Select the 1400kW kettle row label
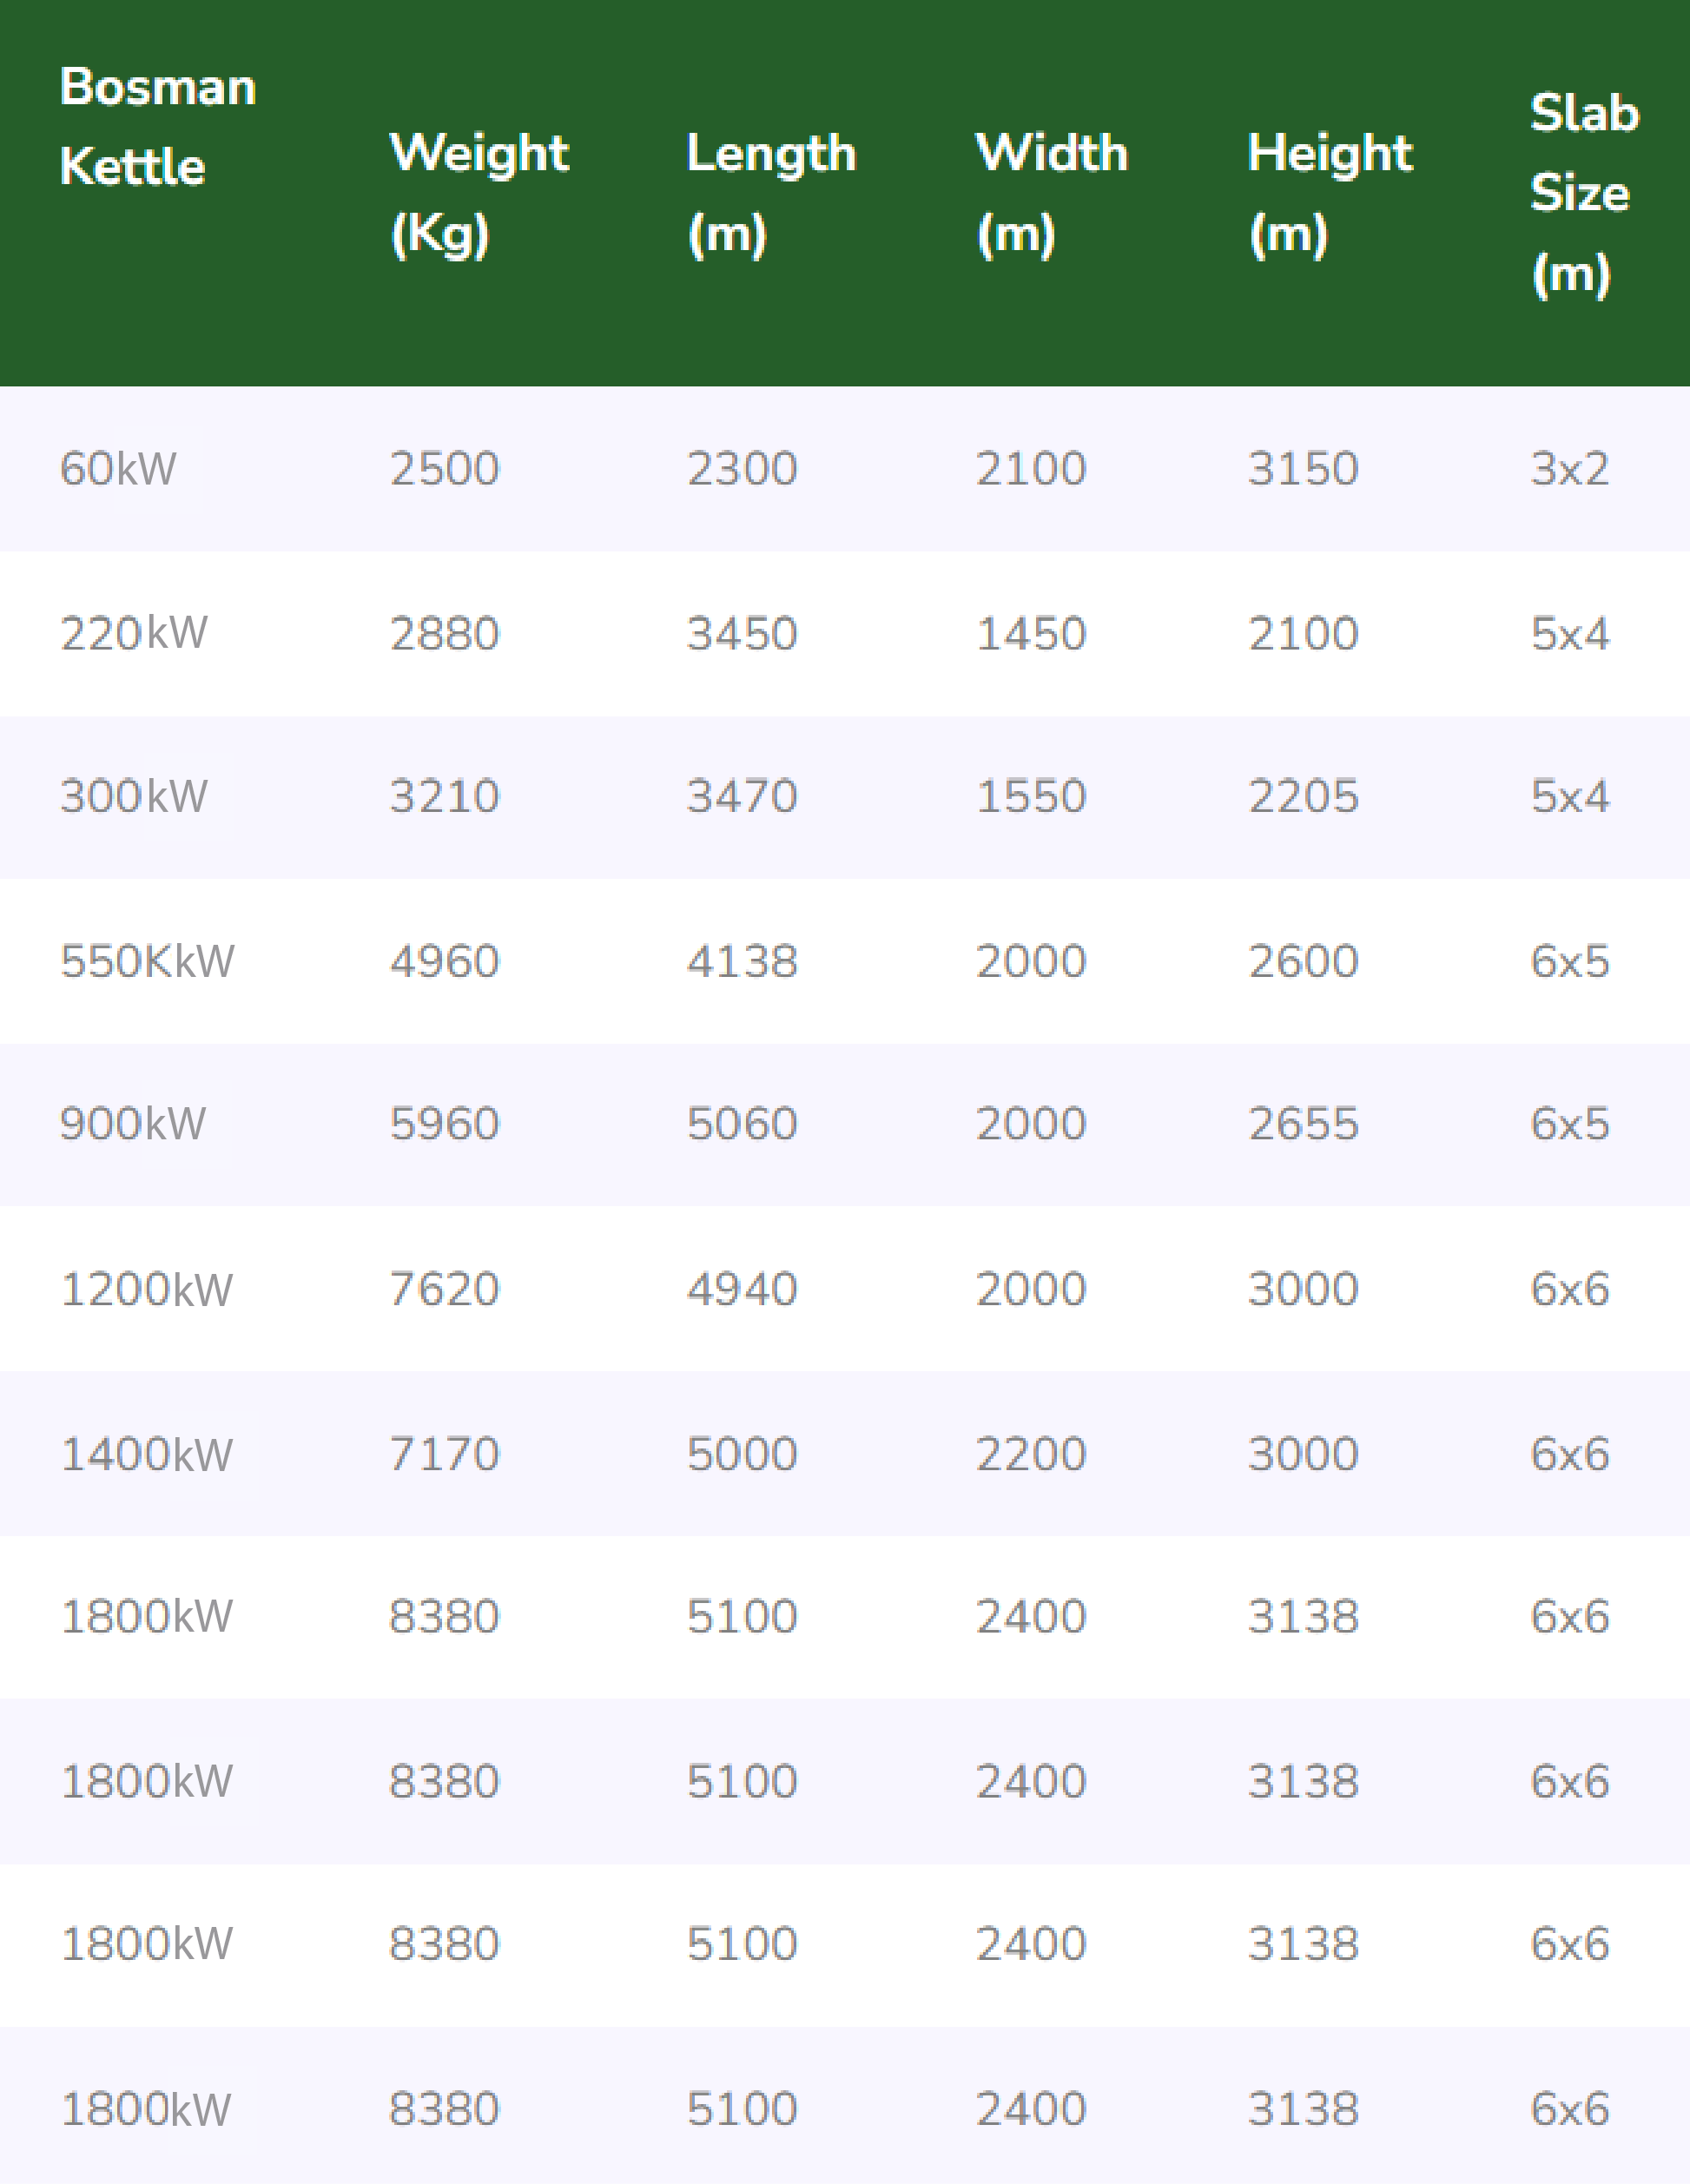This screenshot has width=1690, height=2184. click(147, 1454)
